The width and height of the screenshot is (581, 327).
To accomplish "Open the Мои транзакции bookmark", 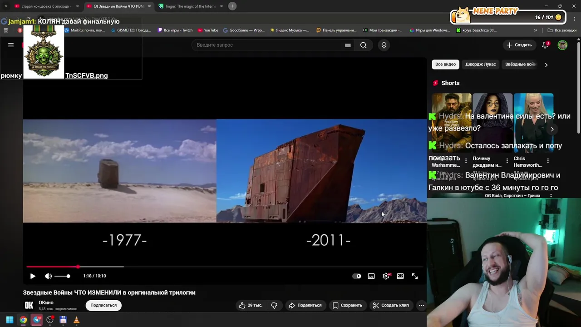I will pyautogui.click(x=383, y=30).
